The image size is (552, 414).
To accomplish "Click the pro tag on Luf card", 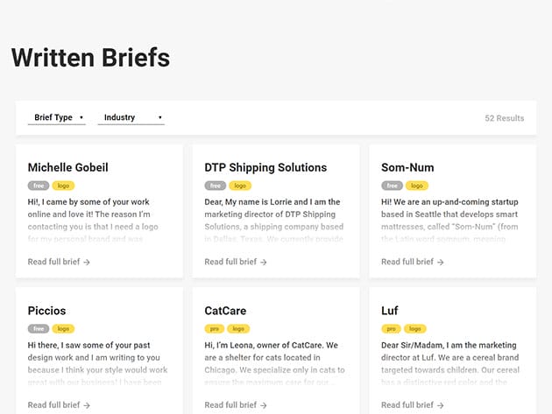I will [393, 329].
